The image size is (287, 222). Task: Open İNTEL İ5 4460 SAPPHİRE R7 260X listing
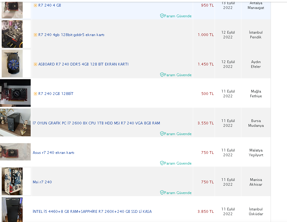tap(92, 211)
